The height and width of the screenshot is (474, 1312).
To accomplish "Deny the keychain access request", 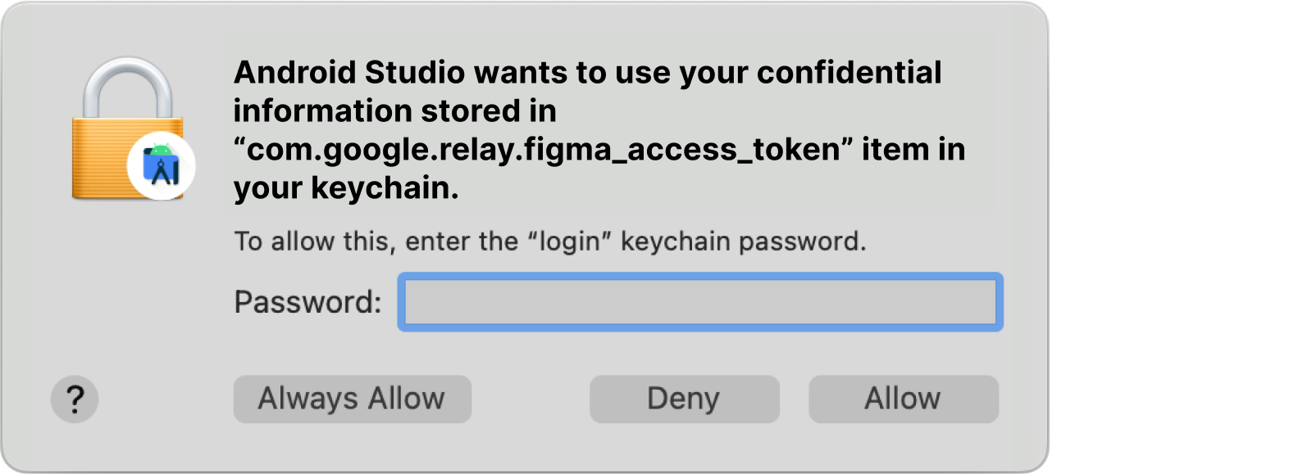I will (x=684, y=399).
